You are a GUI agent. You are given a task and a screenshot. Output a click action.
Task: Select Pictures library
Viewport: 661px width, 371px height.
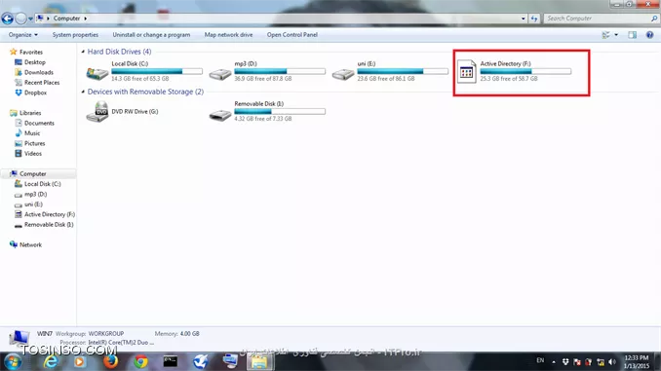(34, 143)
